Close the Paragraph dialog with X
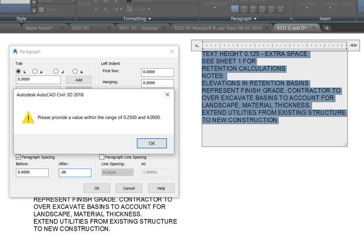 tap(172, 51)
